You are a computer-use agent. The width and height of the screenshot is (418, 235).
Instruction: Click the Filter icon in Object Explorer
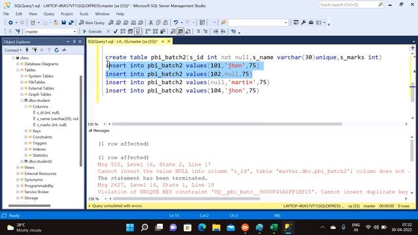(49, 50)
